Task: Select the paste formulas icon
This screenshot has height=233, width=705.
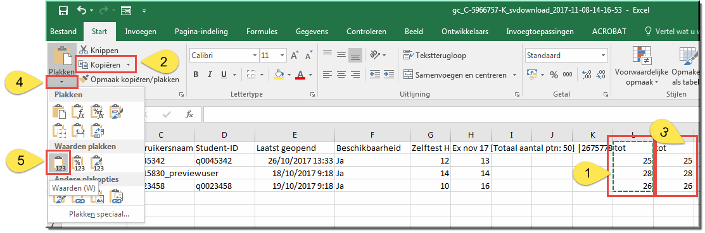Action: (79, 111)
